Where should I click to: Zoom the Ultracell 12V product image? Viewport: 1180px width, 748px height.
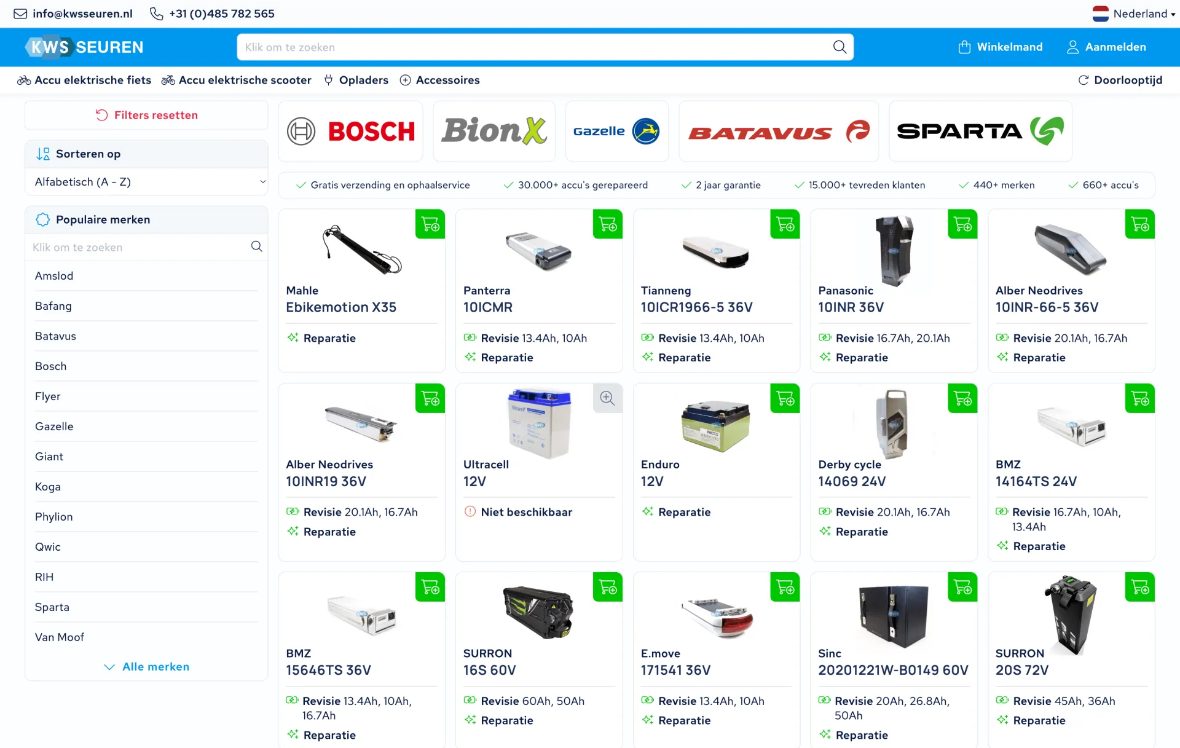click(608, 398)
